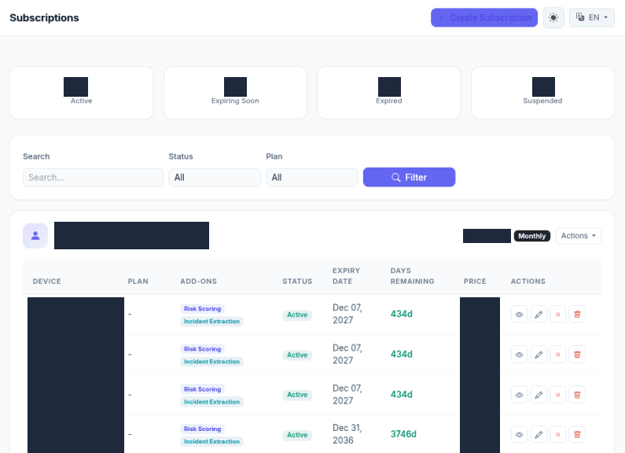Click the user avatar icon
The height and width of the screenshot is (453, 625).
pyautogui.click(x=35, y=236)
